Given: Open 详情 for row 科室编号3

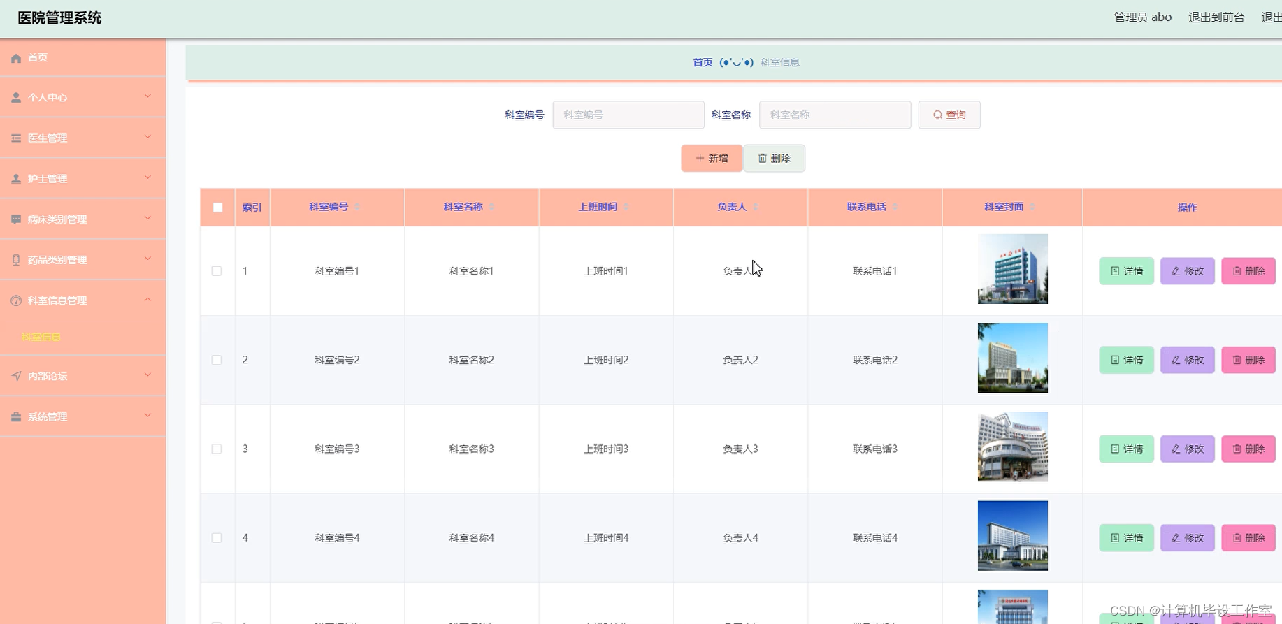Looking at the screenshot, I should [1126, 449].
